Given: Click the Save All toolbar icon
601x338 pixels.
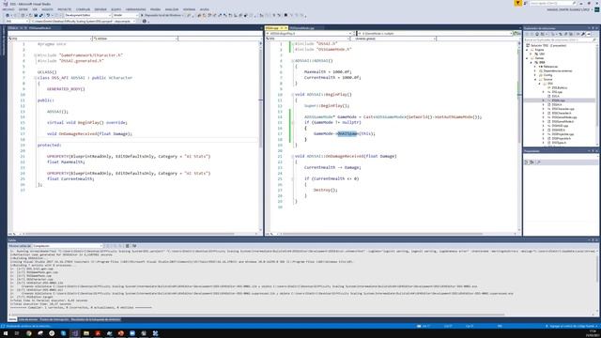Looking at the screenshot, I should pos(41,15).
